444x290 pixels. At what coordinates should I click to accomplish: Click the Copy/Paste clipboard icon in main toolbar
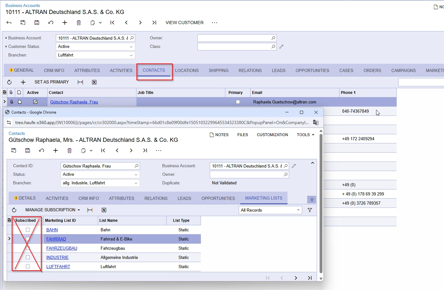pos(93,23)
